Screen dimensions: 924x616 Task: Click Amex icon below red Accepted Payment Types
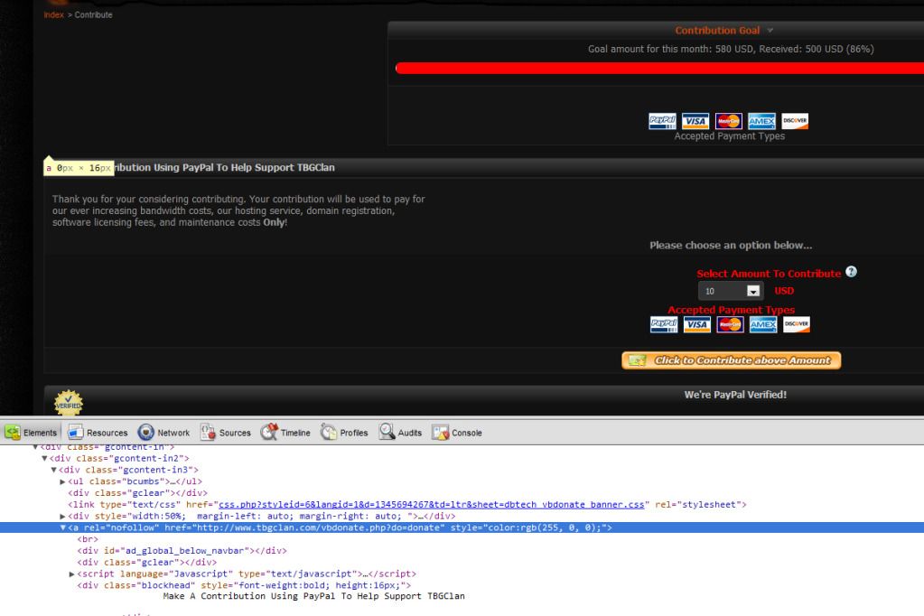[x=763, y=325]
